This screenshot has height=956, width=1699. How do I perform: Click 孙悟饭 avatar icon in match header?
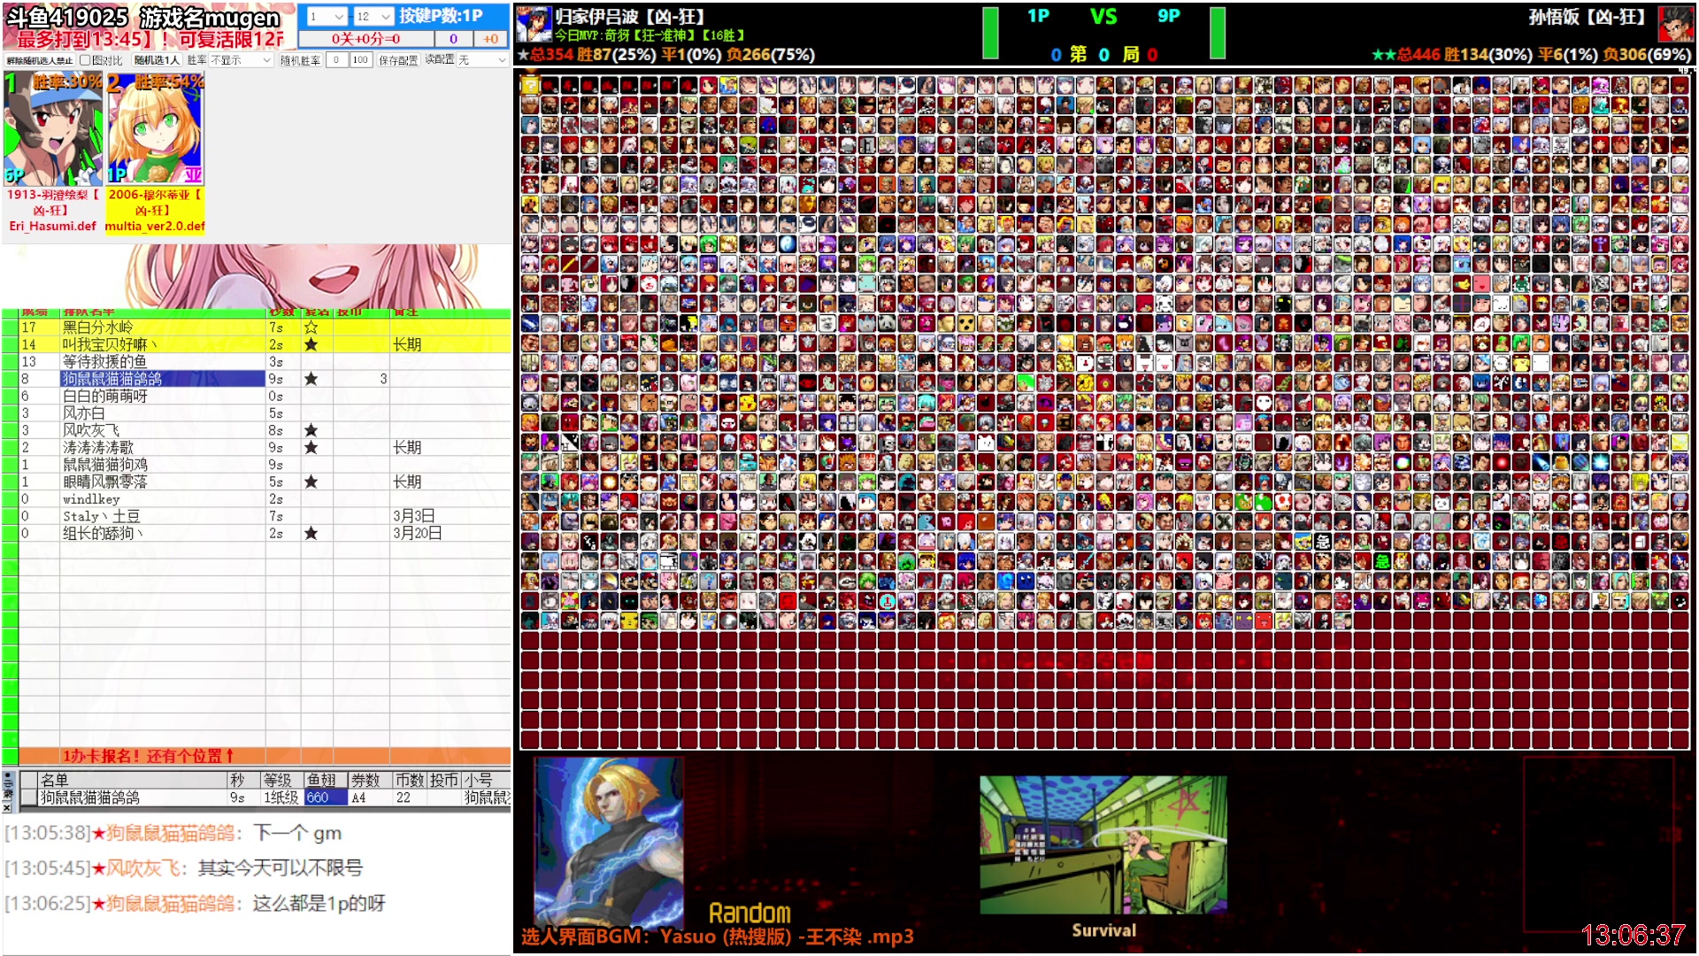click(x=1675, y=24)
